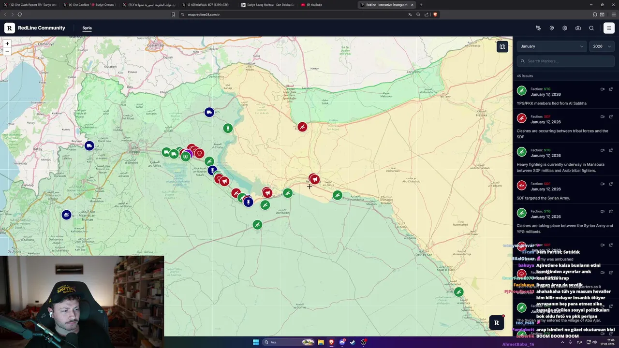
Task: Reload the page
Action: (20, 14)
